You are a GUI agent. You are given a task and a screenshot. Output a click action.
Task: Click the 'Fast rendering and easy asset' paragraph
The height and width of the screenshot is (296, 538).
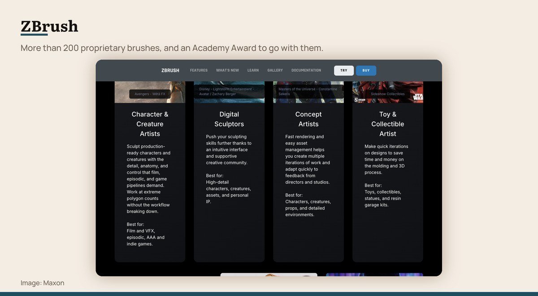(x=308, y=159)
